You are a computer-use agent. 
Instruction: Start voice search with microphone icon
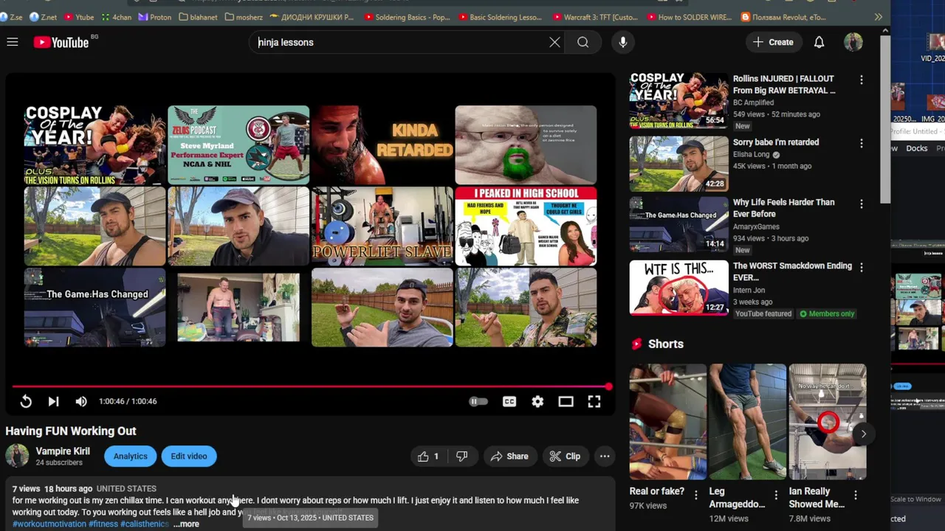(x=623, y=42)
